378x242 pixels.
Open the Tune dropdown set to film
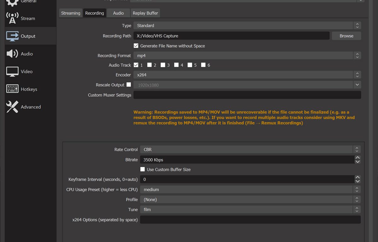[x=250, y=209]
